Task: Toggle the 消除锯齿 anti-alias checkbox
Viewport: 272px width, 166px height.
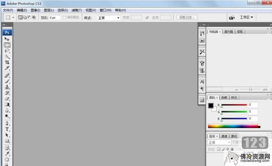Action: (x=64, y=17)
